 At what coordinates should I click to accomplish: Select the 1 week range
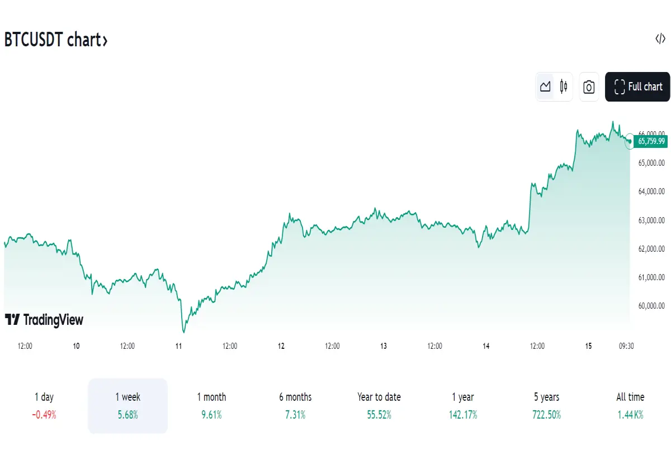coord(128,406)
